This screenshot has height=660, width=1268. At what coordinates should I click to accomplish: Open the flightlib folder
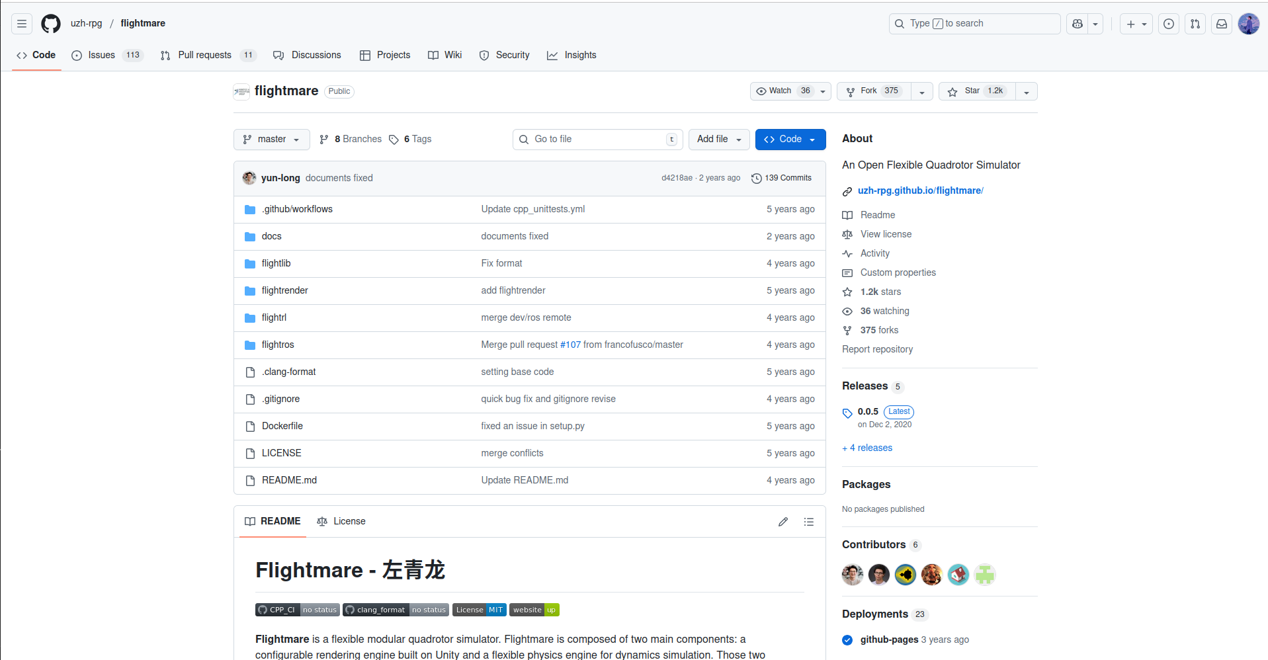point(276,263)
